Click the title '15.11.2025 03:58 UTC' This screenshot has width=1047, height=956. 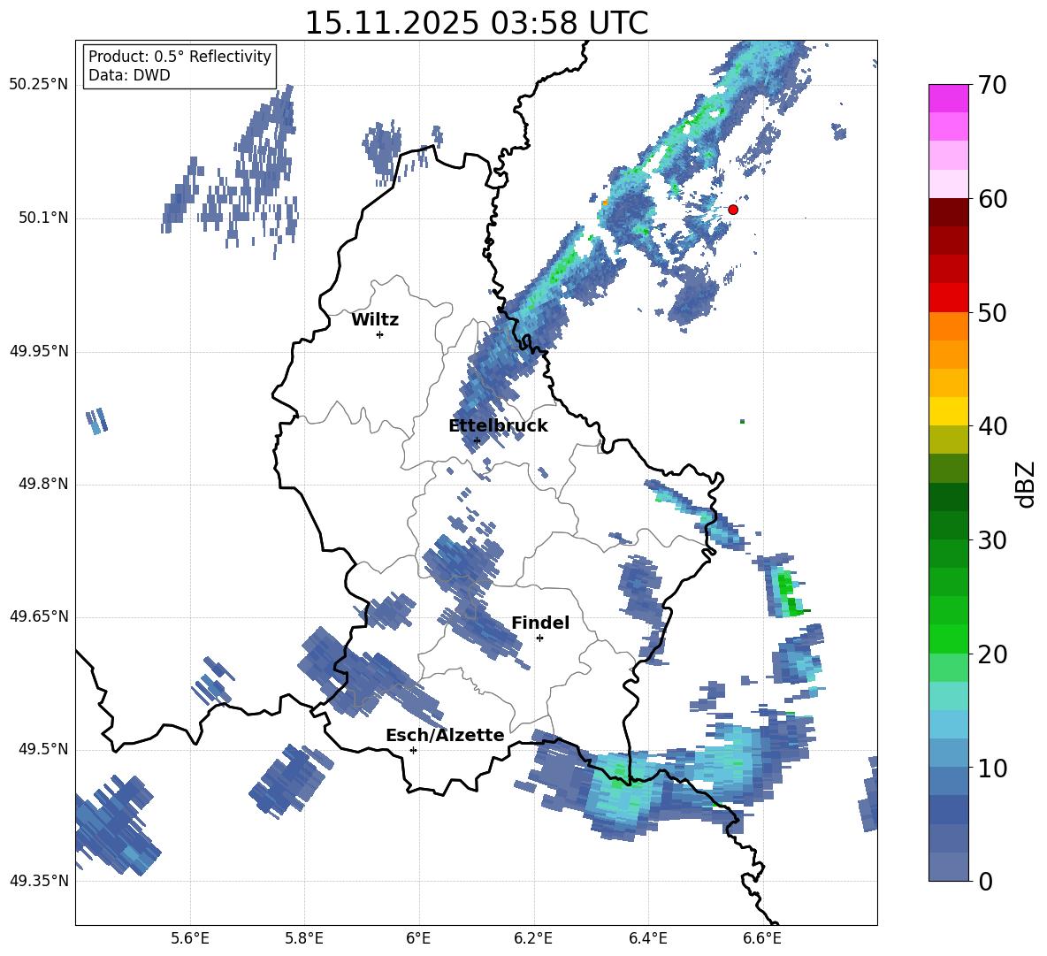(476, 23)
